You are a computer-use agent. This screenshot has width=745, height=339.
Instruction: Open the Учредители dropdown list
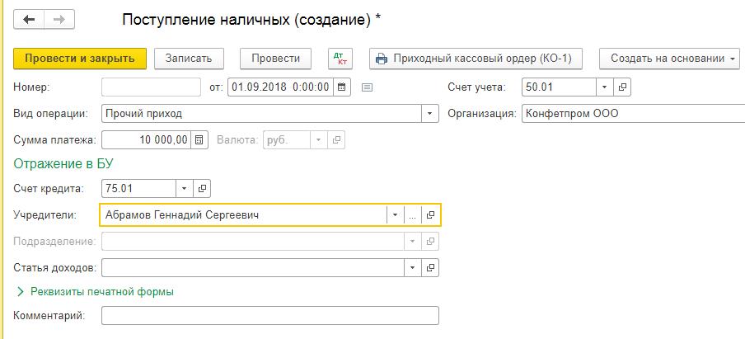point(395,214)
